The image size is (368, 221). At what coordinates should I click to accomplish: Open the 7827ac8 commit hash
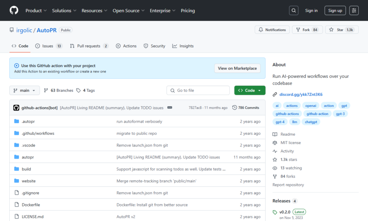click(x=195, y=108)
